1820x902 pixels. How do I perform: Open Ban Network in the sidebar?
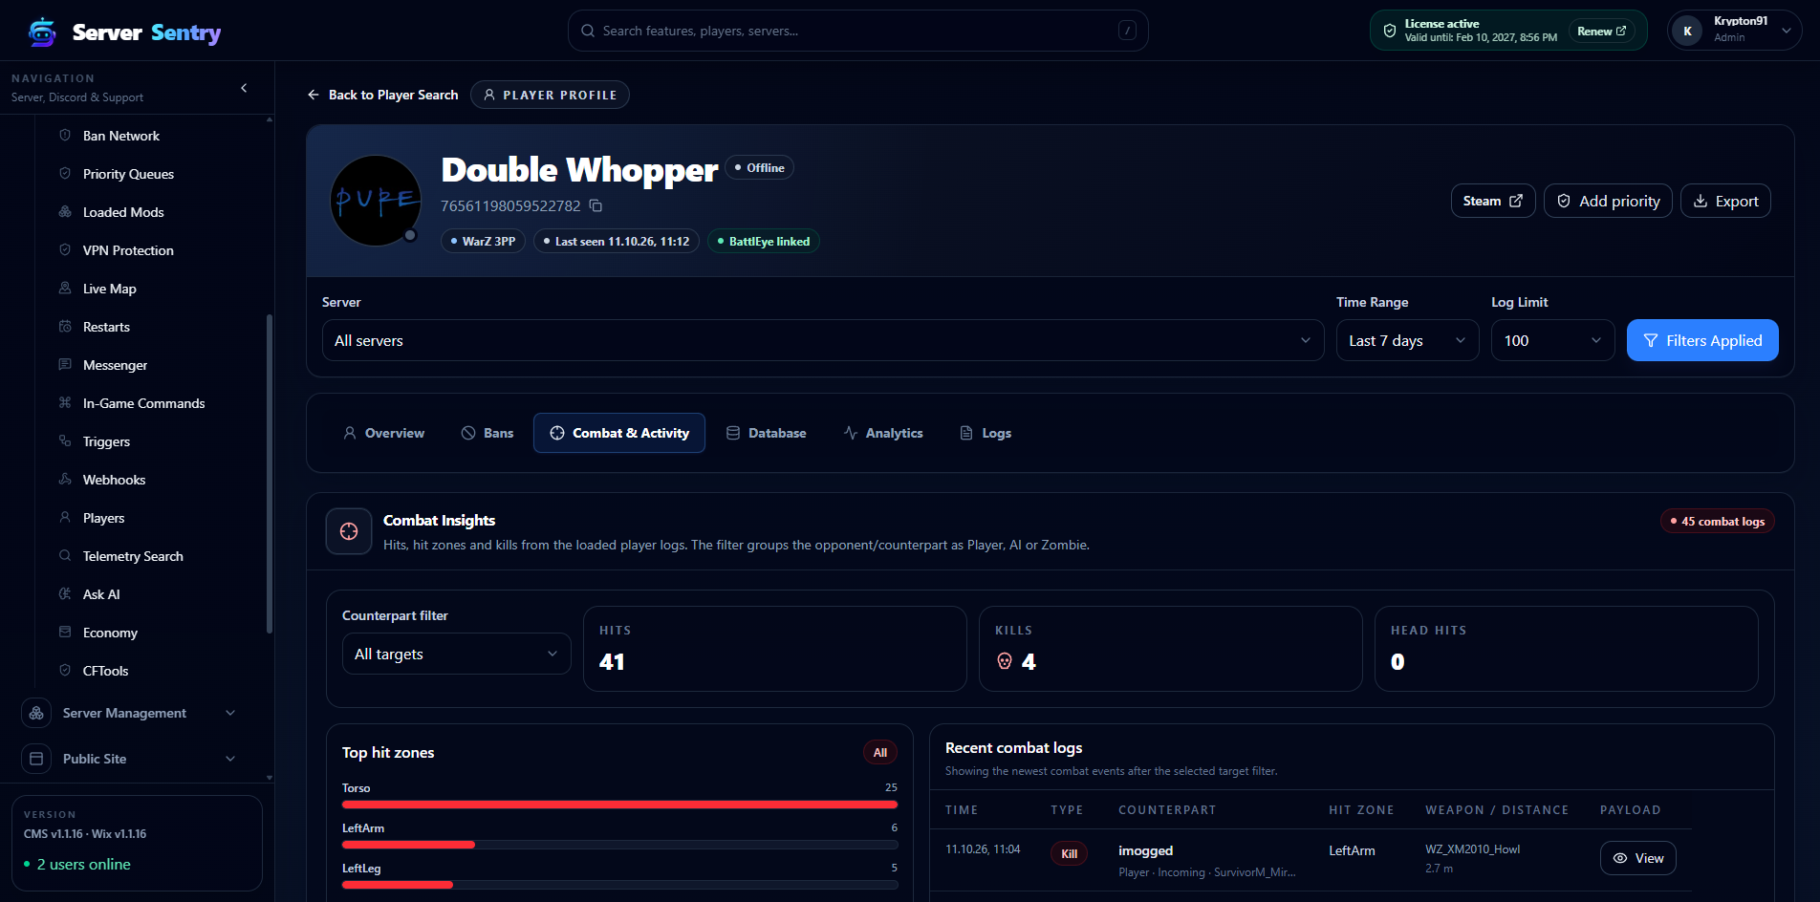tap(120, 136)
